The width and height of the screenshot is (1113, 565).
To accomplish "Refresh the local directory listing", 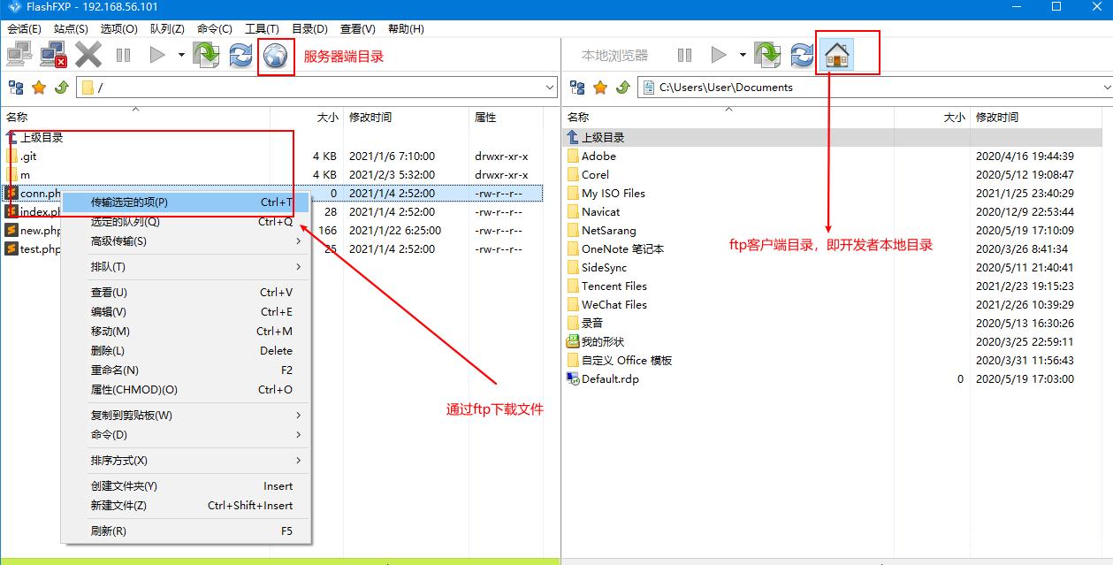I will tap(802, 56).
